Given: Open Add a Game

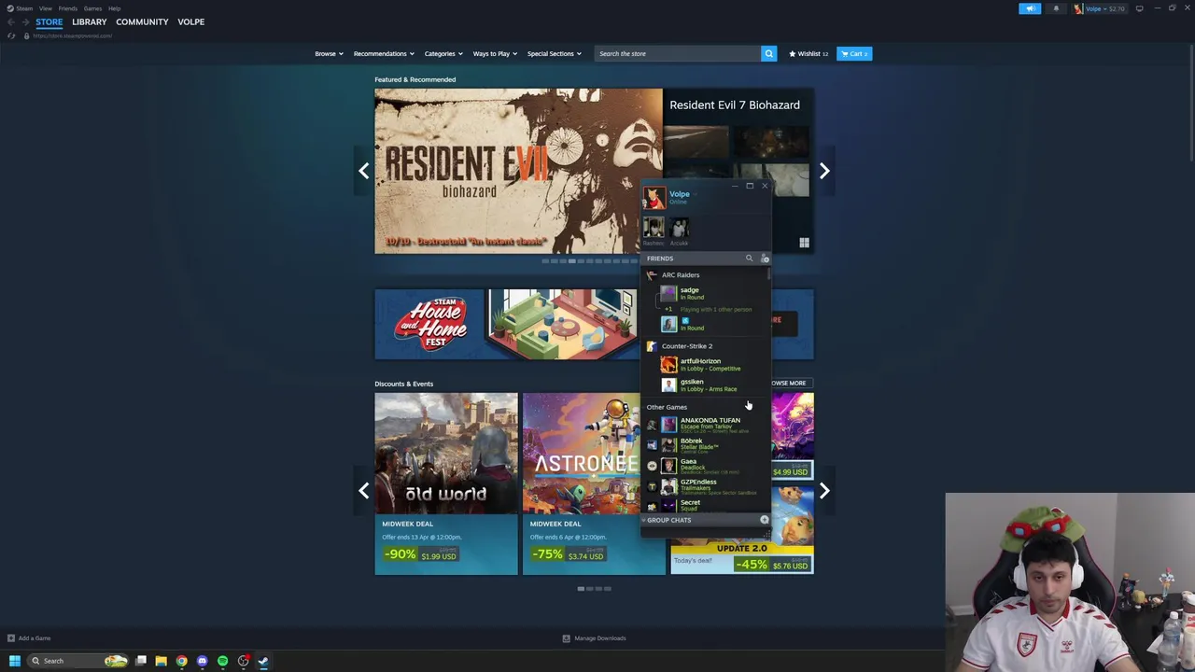Looking at the screenshot, I should click(x=29, y=638).
